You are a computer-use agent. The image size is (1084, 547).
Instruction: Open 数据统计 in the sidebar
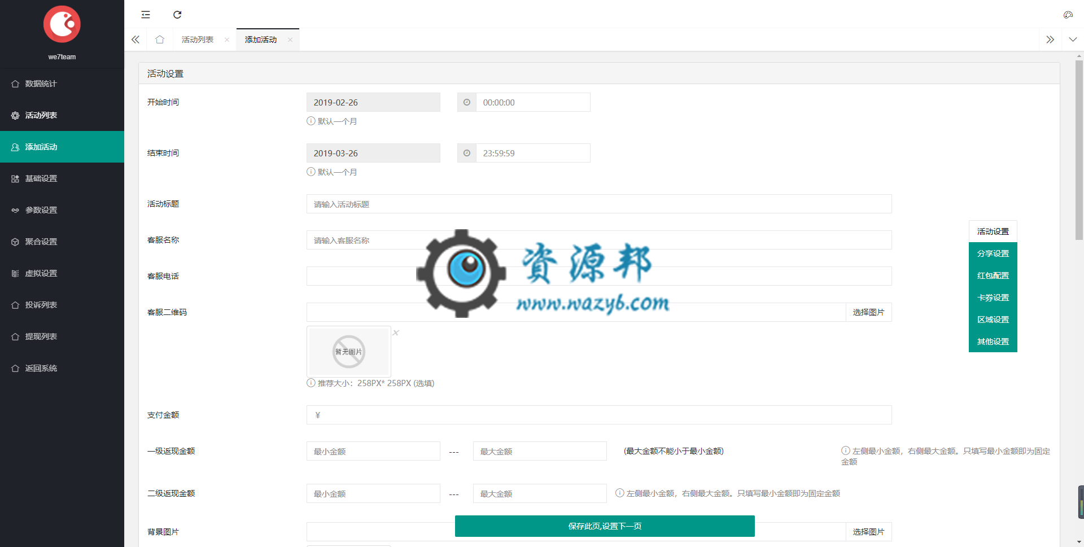point(62,84)
